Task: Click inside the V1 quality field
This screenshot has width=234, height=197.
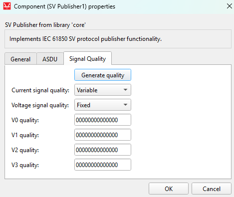Action: tap(103, 135)
